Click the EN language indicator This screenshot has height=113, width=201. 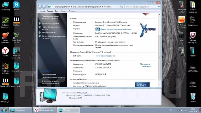click(x=171, y=110)
